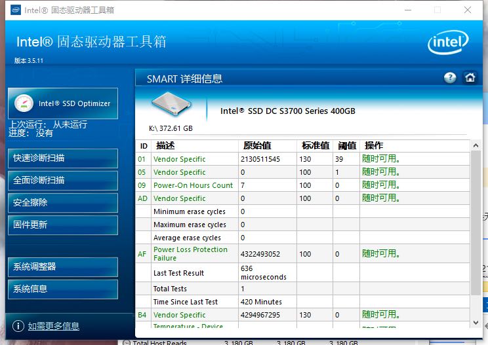Select Average erase cycles row
The height and width of the screenshot is (345, 488).
[302, 238]
